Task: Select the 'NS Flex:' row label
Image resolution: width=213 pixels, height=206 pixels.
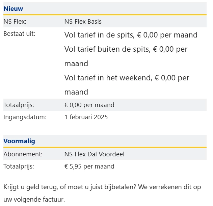Action: tap(15, 22)
